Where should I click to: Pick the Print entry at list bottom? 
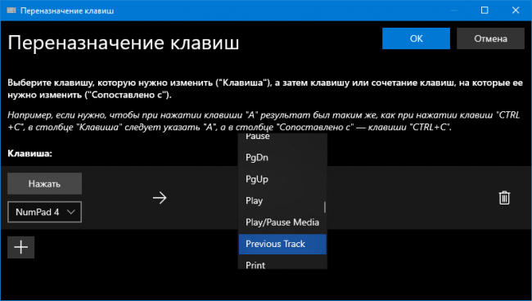click(x=282, y=263)
